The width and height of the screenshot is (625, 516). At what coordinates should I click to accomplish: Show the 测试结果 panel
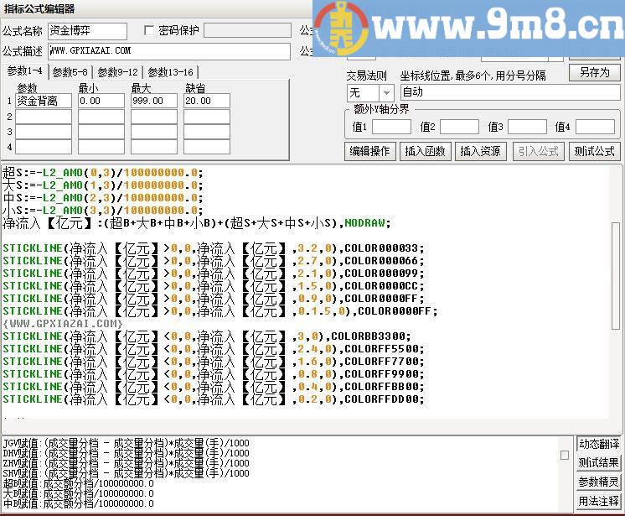598,462
